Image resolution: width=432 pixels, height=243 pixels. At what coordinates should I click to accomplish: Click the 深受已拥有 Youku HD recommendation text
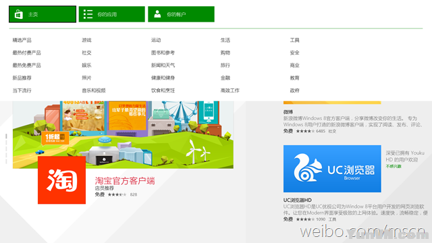tap(405, 156)
